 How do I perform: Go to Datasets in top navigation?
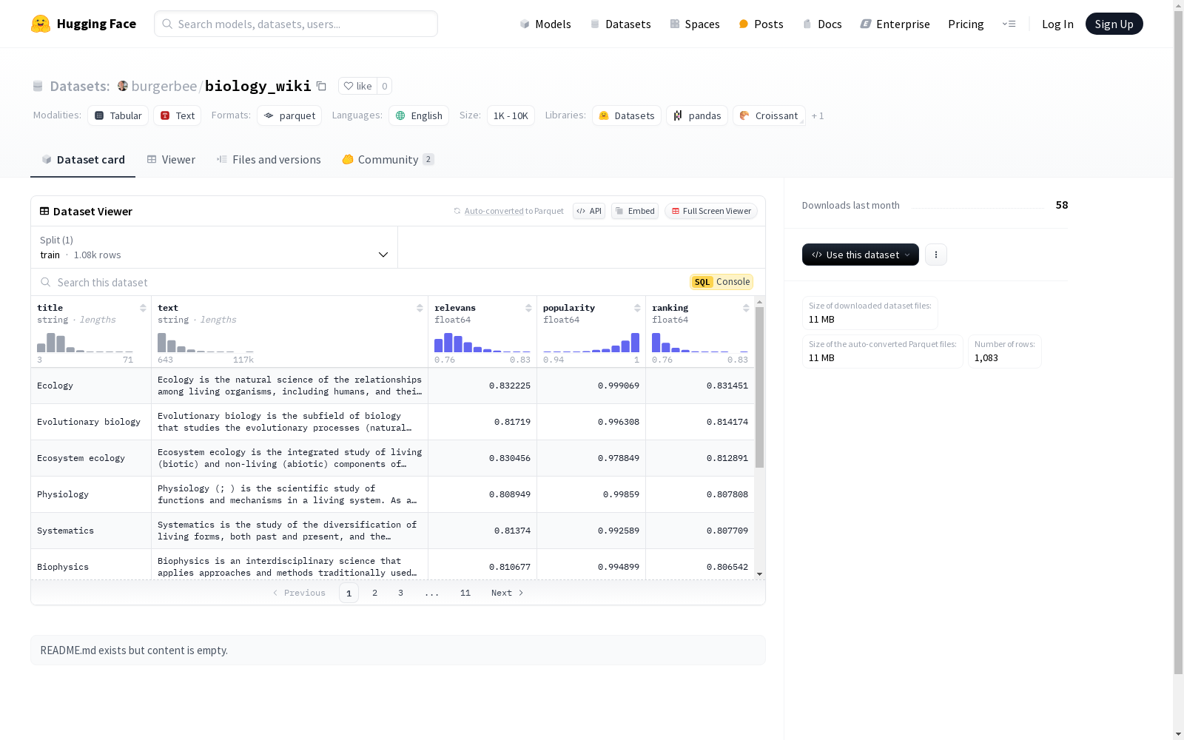[620, 24]
